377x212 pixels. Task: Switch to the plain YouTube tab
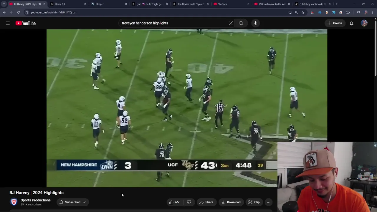coord(231,4)
